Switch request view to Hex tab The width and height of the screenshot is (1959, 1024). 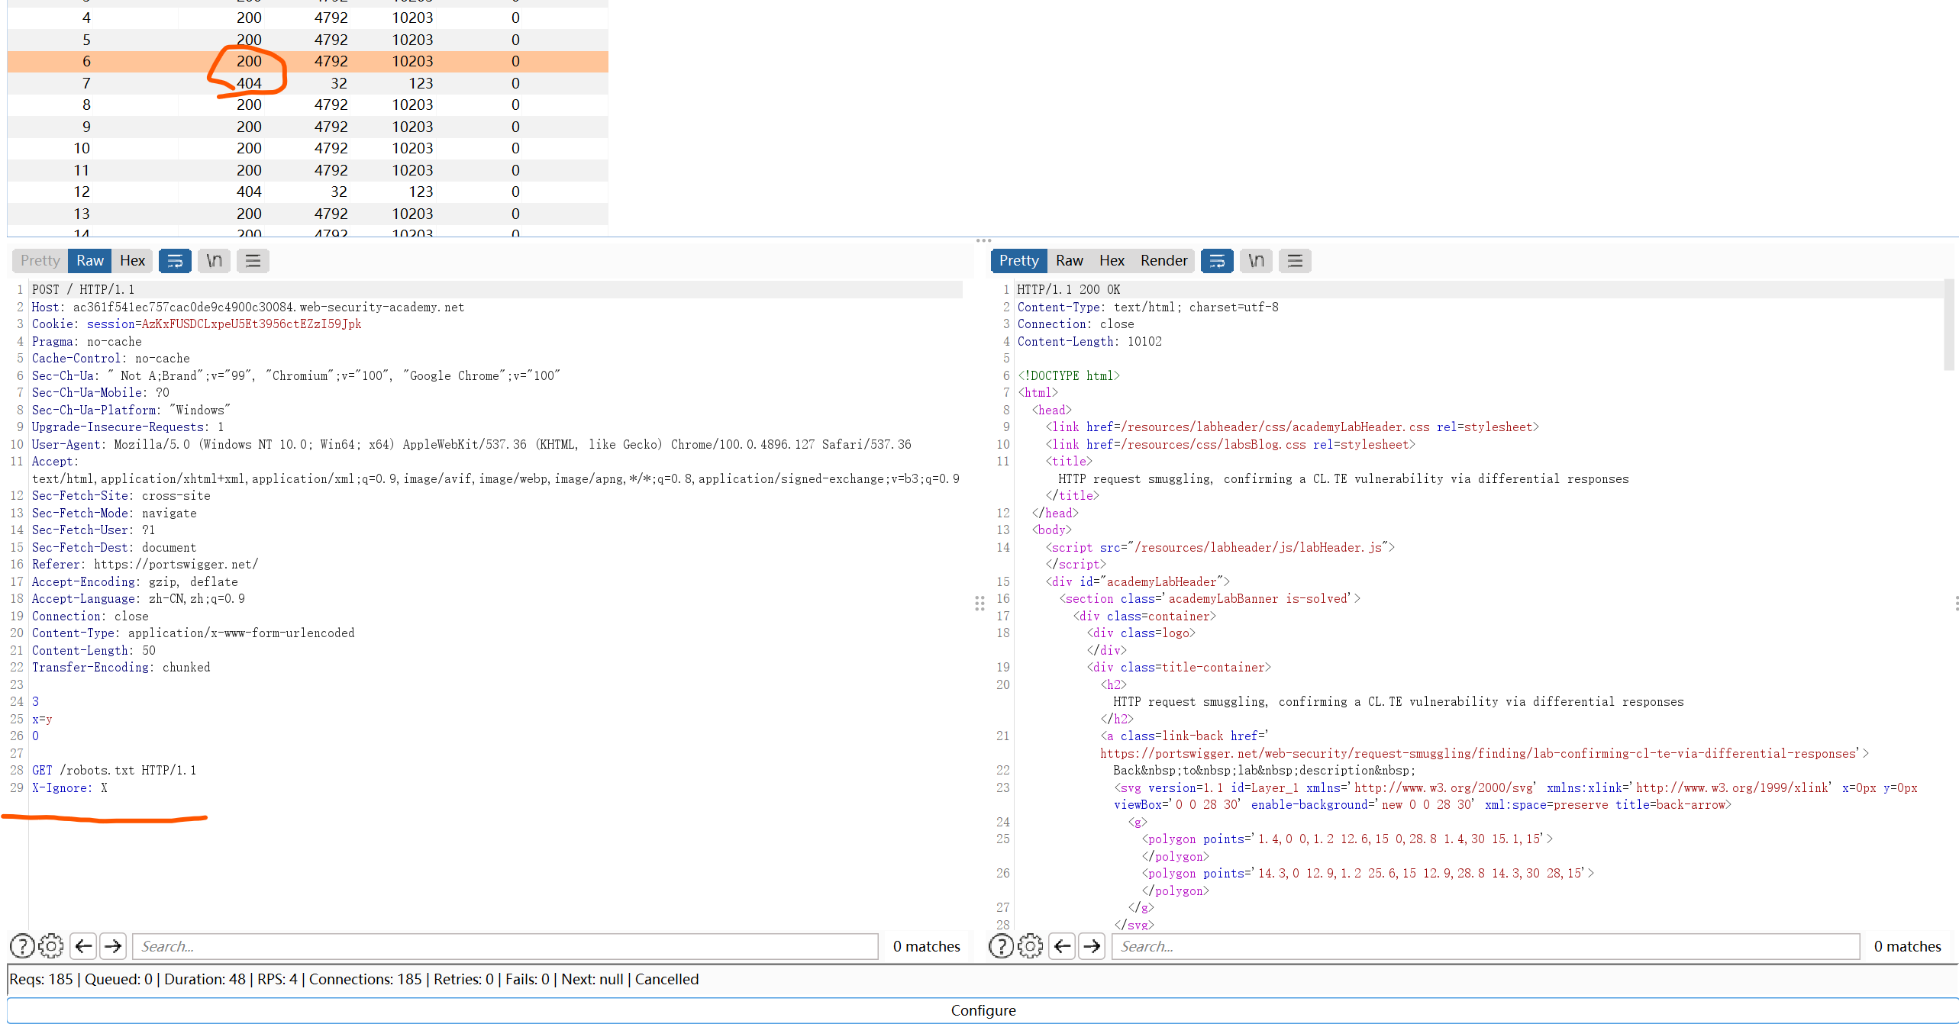tap(132, 261)
